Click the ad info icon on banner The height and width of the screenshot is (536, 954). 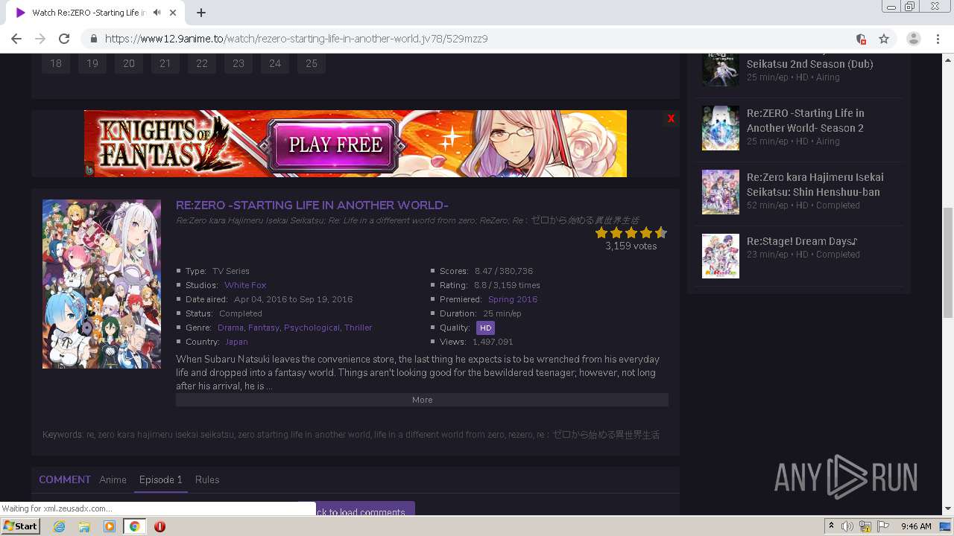[x=89, y=170]
